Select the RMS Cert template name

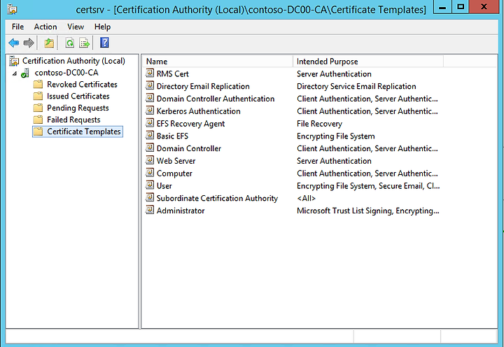[173, 73]
